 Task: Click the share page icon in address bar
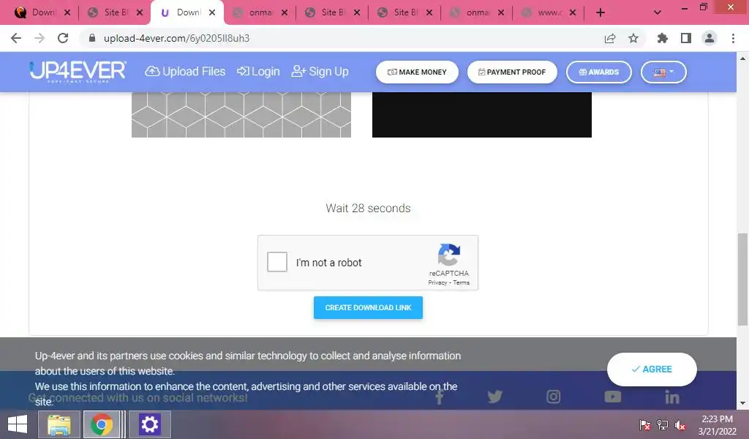coord(610,38)
